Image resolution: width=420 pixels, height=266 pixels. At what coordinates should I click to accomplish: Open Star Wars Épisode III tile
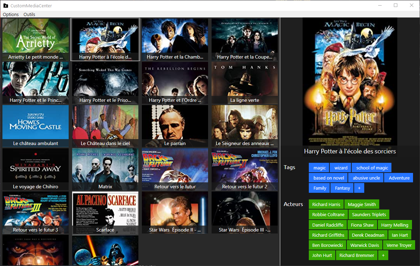pos(245,212)
